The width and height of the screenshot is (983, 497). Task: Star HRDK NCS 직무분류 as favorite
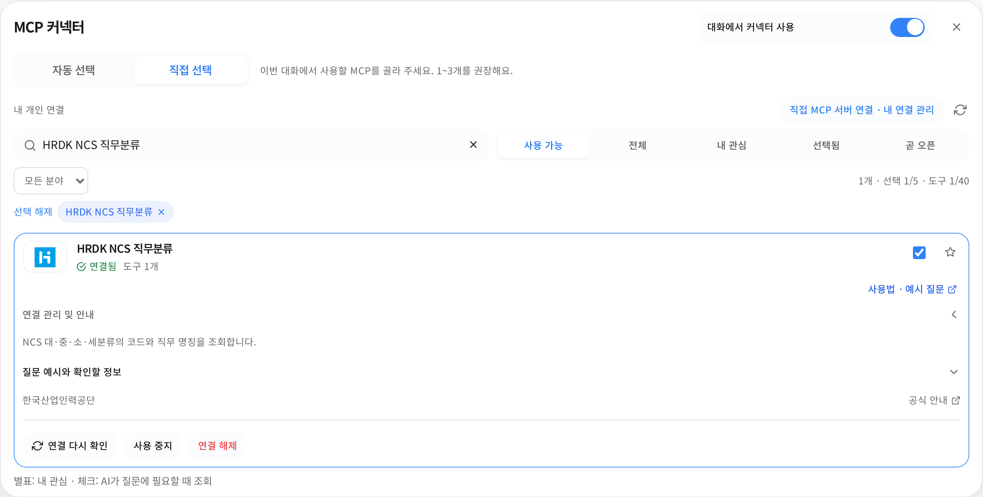tap(950, 252)
